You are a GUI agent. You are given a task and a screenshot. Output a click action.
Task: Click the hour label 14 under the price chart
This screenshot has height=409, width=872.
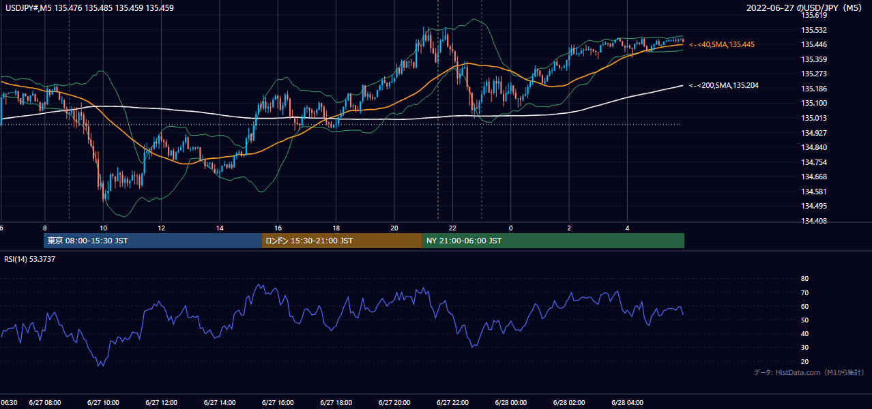tap(220, 228)
